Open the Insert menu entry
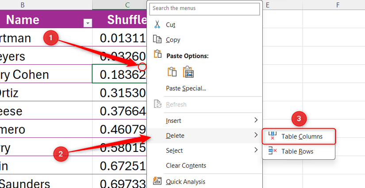The image size is (365, 188). [204, 120]
